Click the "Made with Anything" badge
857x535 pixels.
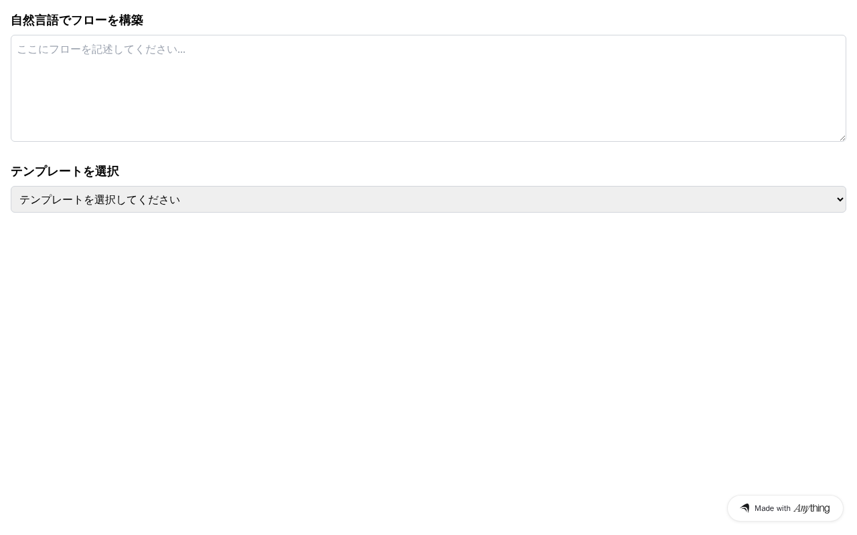785,508
